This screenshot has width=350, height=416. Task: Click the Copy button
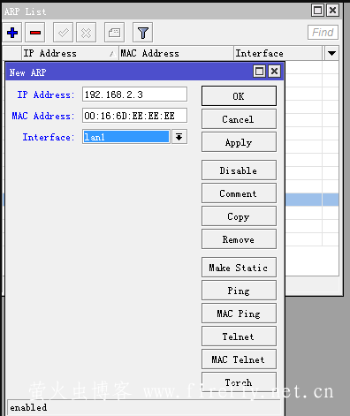click(239, 216)
